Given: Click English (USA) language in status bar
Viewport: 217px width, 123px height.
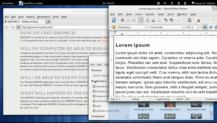Looking at the screenshot, I should click(x=163, y=99).
